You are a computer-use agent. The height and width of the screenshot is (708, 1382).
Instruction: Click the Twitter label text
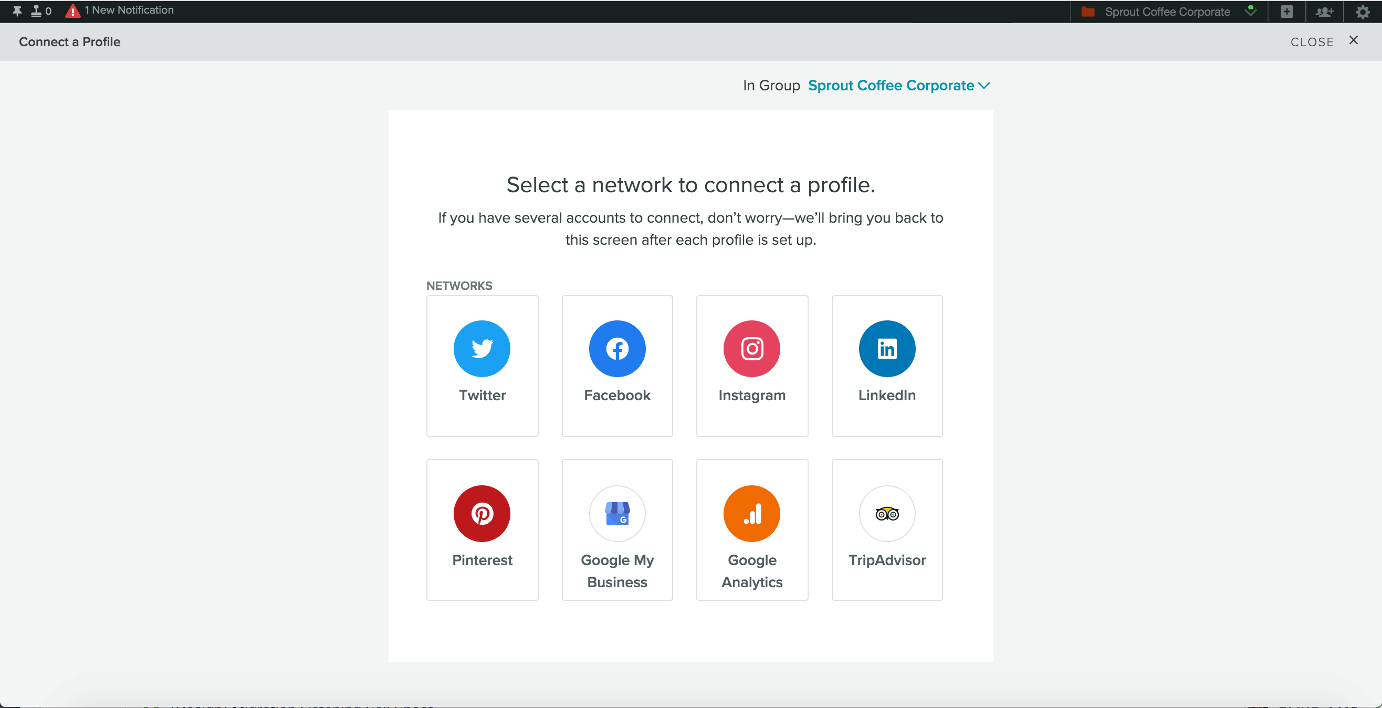point(482,395)
